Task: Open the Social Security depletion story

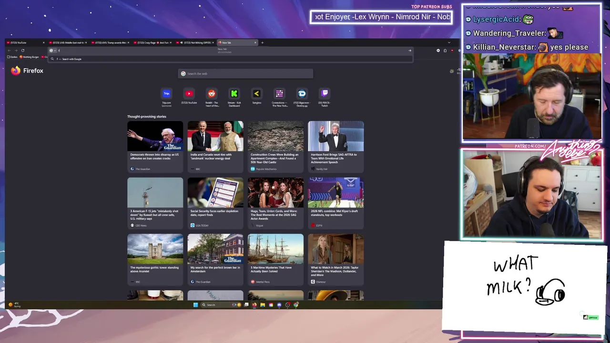Action: [x=215, y=203]
